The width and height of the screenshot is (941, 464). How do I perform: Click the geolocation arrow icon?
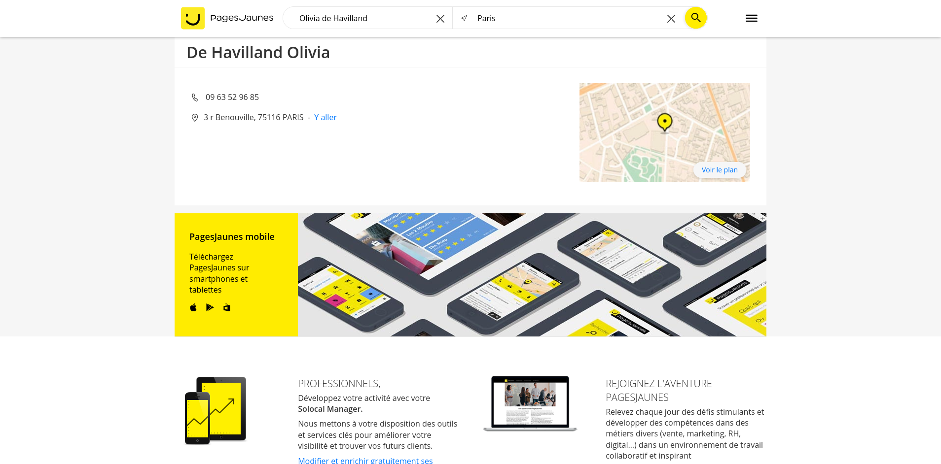[464, 18]
